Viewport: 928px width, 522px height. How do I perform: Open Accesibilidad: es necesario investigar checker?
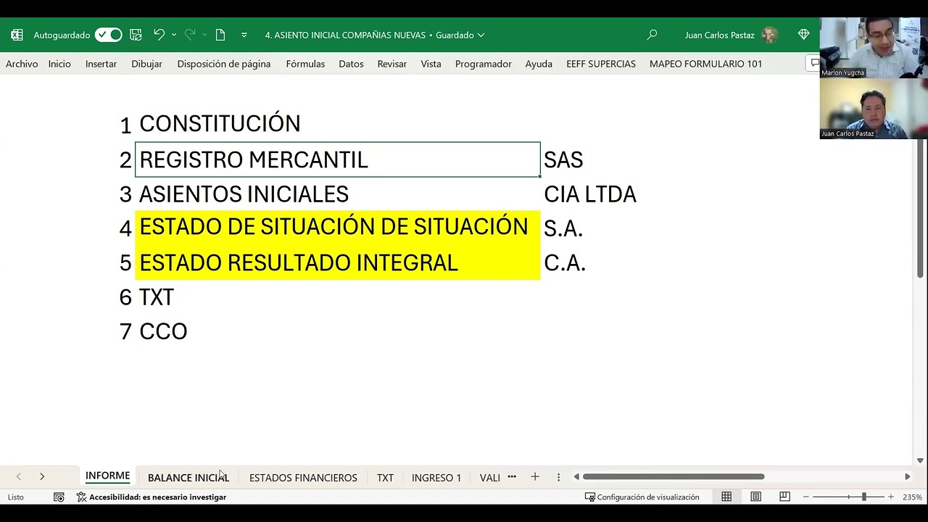click(152, 497)
